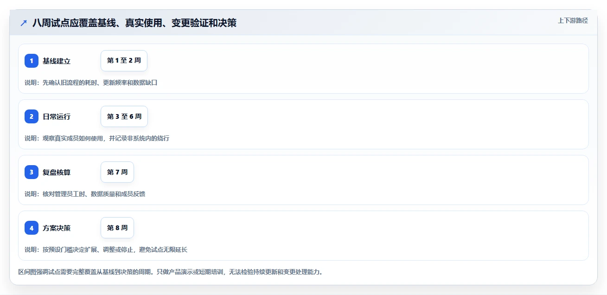Click description 观察真实成员如何使用，并记录非系统内的绕行

pos(106,138)
